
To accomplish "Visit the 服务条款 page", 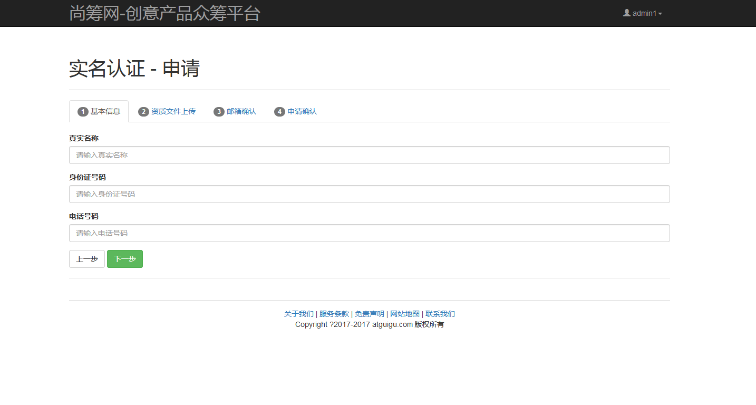I will click(334, 314).
